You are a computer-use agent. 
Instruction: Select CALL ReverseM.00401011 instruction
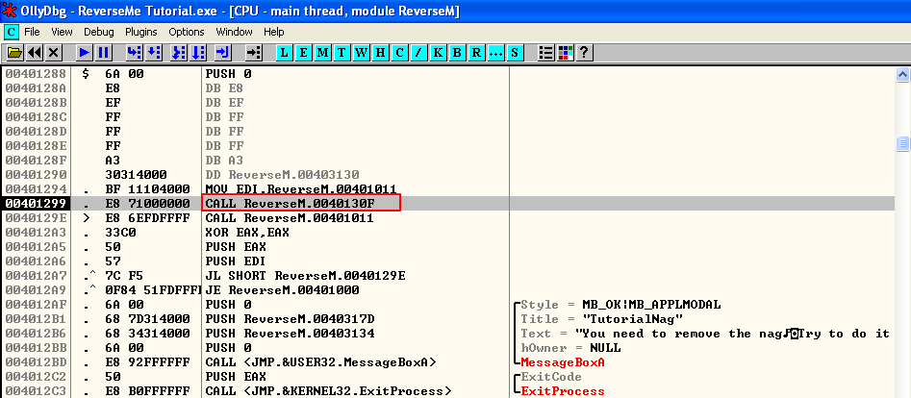click(x=290, y=218)
